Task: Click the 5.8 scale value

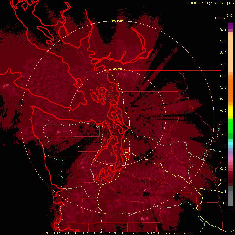Action: 223,87
